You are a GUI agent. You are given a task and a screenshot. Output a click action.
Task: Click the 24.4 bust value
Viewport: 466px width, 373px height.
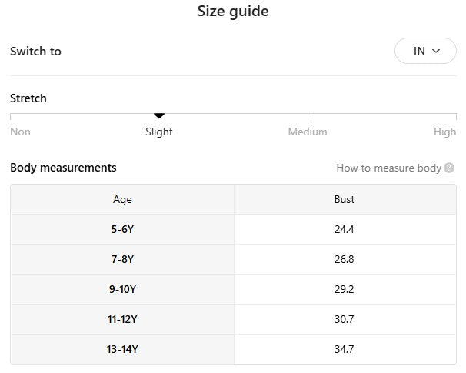coord(345,229)
